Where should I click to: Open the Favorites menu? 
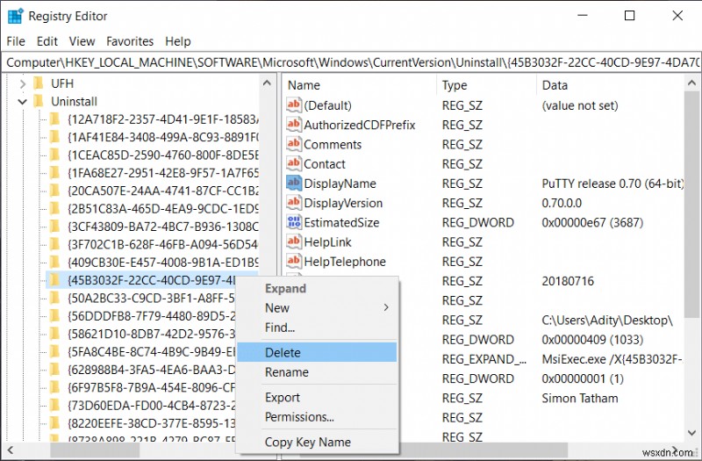pyautogui.click(x=130, y=41)
